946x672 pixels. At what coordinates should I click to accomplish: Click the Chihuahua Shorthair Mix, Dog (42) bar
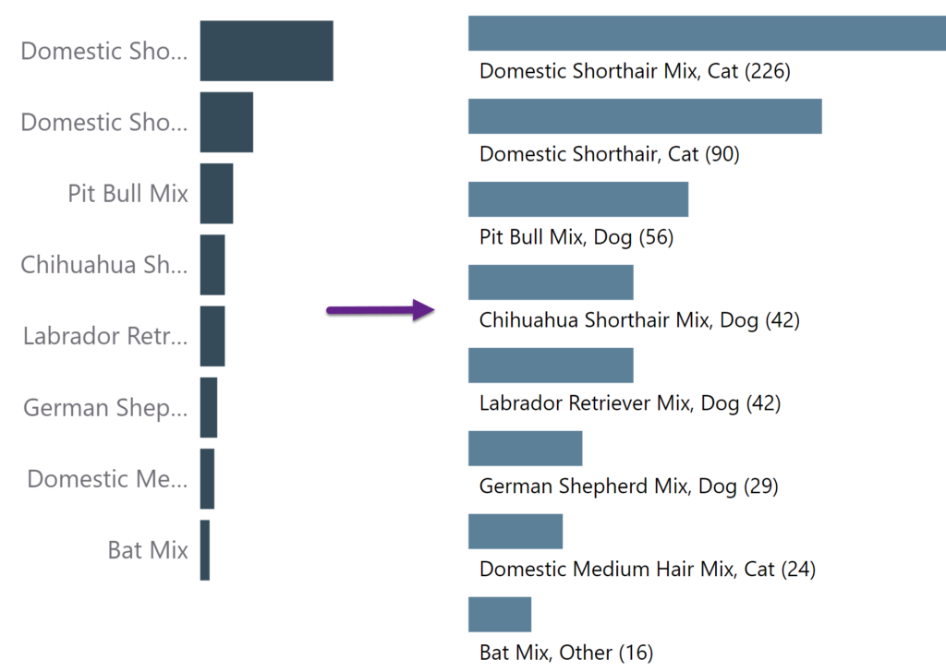pyautogui.click(x=551, y=282)
